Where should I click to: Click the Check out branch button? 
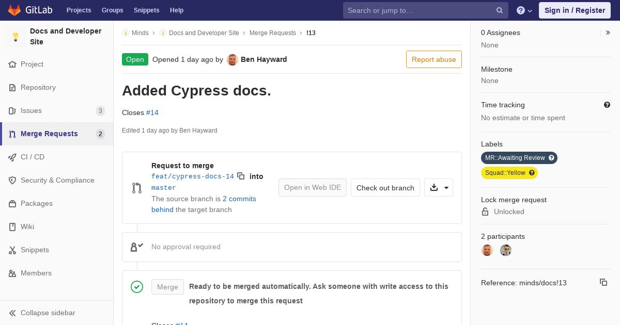[385, 188]
